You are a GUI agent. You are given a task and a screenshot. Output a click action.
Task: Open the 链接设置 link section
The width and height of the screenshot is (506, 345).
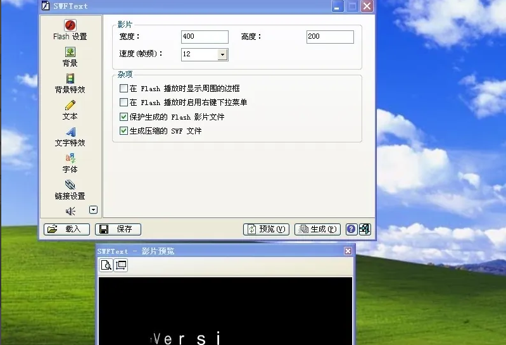pos(70,190)
